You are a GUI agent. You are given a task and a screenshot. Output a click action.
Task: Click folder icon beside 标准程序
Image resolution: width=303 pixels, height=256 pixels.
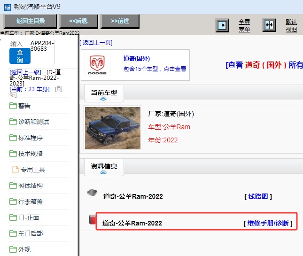pos(13,138)
